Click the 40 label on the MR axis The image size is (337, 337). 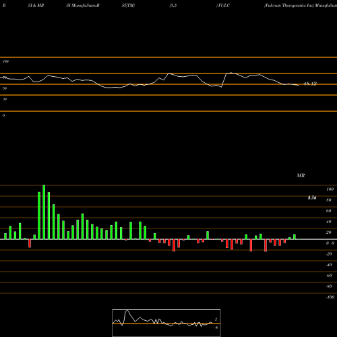point(329,222)
